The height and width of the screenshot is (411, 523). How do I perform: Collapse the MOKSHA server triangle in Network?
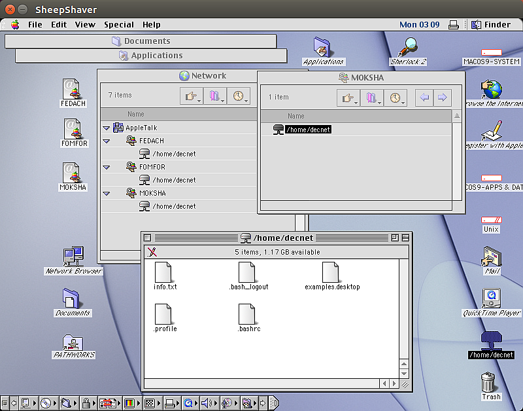pos(107,193)
